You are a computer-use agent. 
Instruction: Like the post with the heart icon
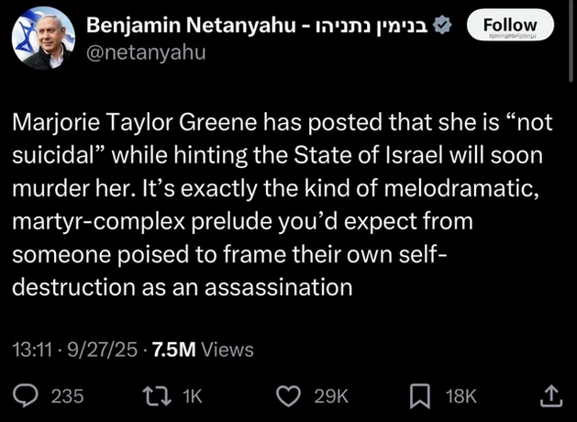coord(288,396)
